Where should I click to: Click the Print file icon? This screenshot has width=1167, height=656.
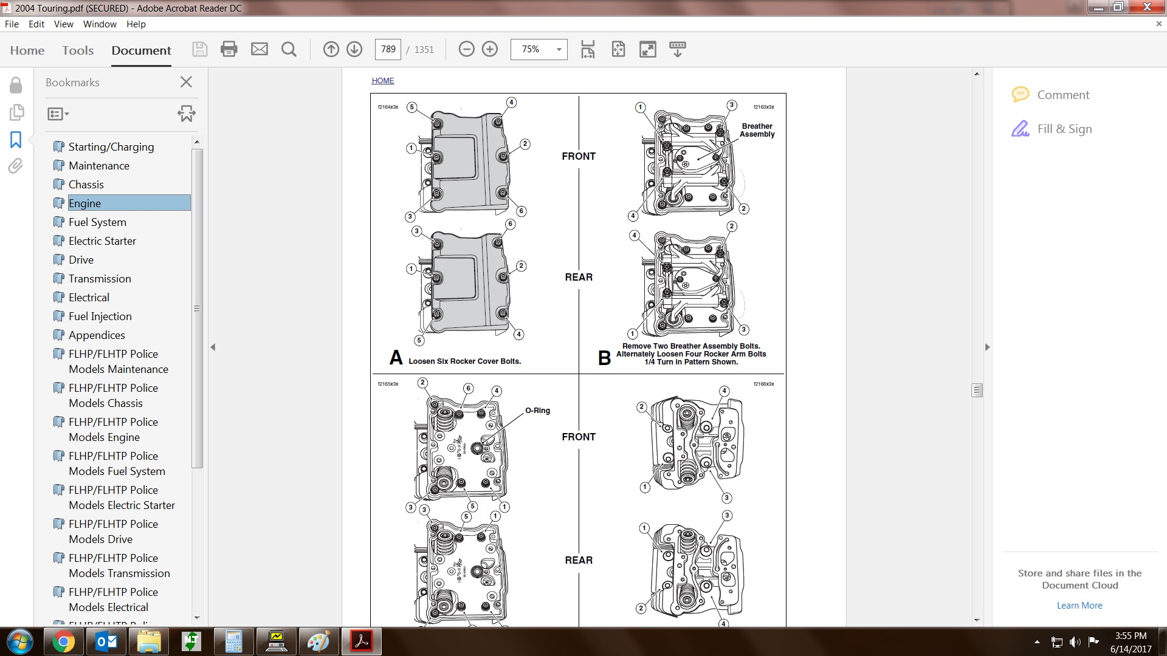(229, 49)
